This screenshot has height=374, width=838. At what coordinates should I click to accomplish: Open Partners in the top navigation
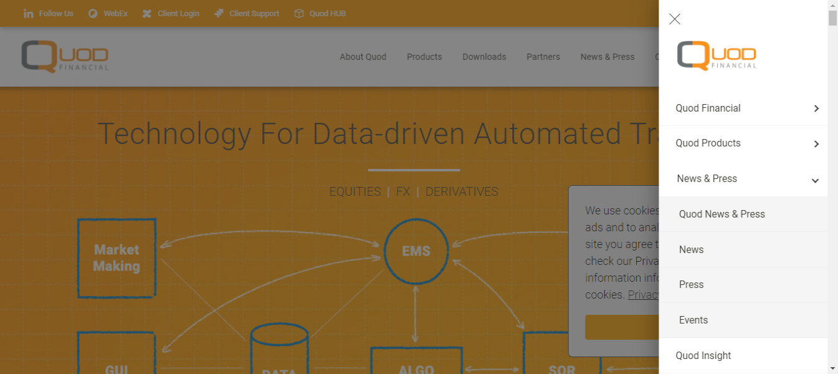coord(543,57)
